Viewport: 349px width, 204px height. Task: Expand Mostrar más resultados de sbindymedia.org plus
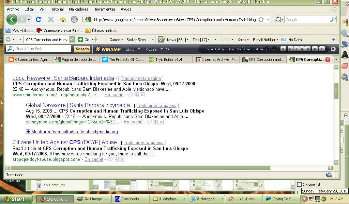tap(28, 132)
